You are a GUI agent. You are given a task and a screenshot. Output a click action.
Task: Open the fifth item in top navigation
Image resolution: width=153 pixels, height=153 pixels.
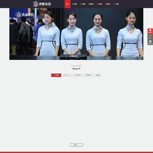tap(99, 4)
